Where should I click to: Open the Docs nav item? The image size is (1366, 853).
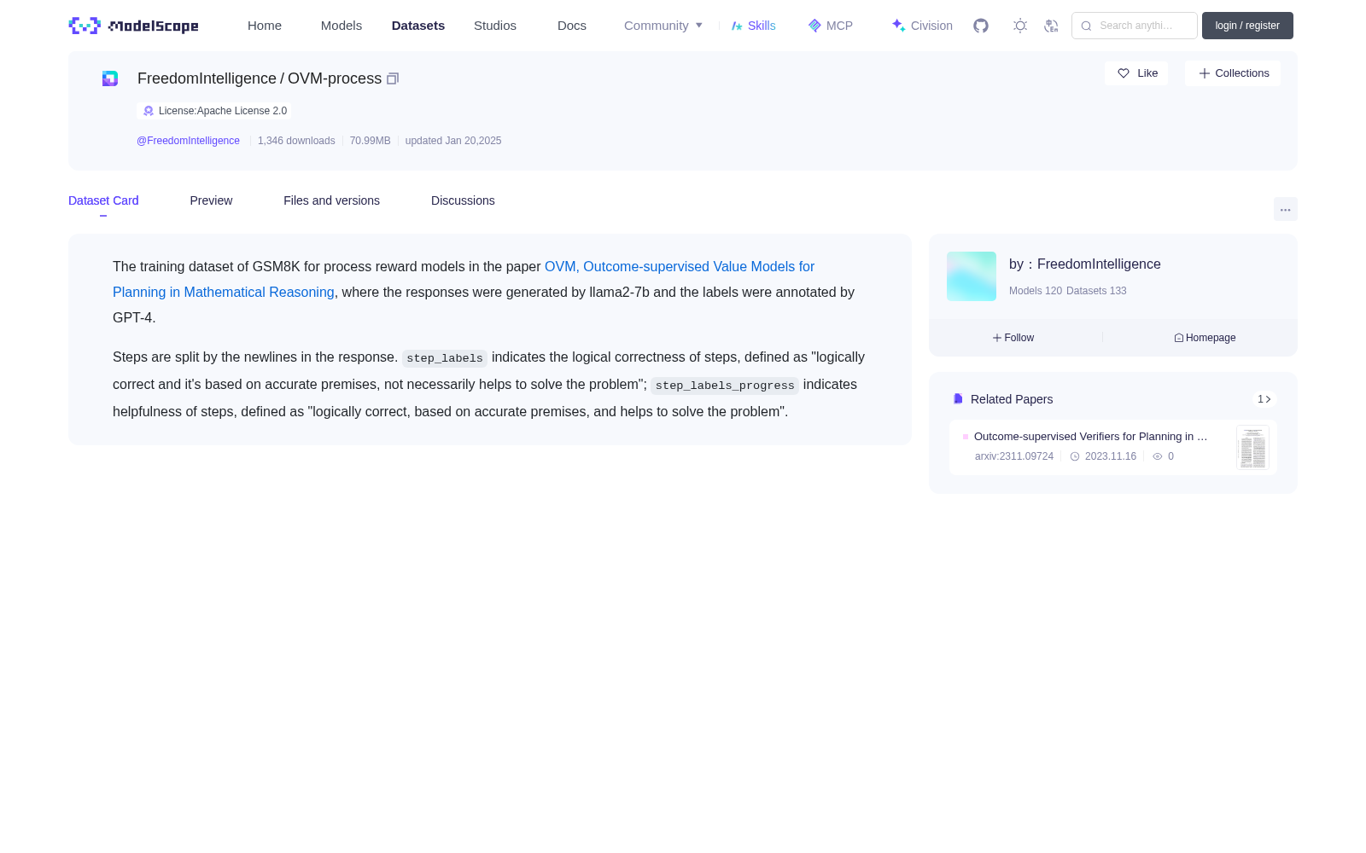pyautogui.click(x=572, y=26)
